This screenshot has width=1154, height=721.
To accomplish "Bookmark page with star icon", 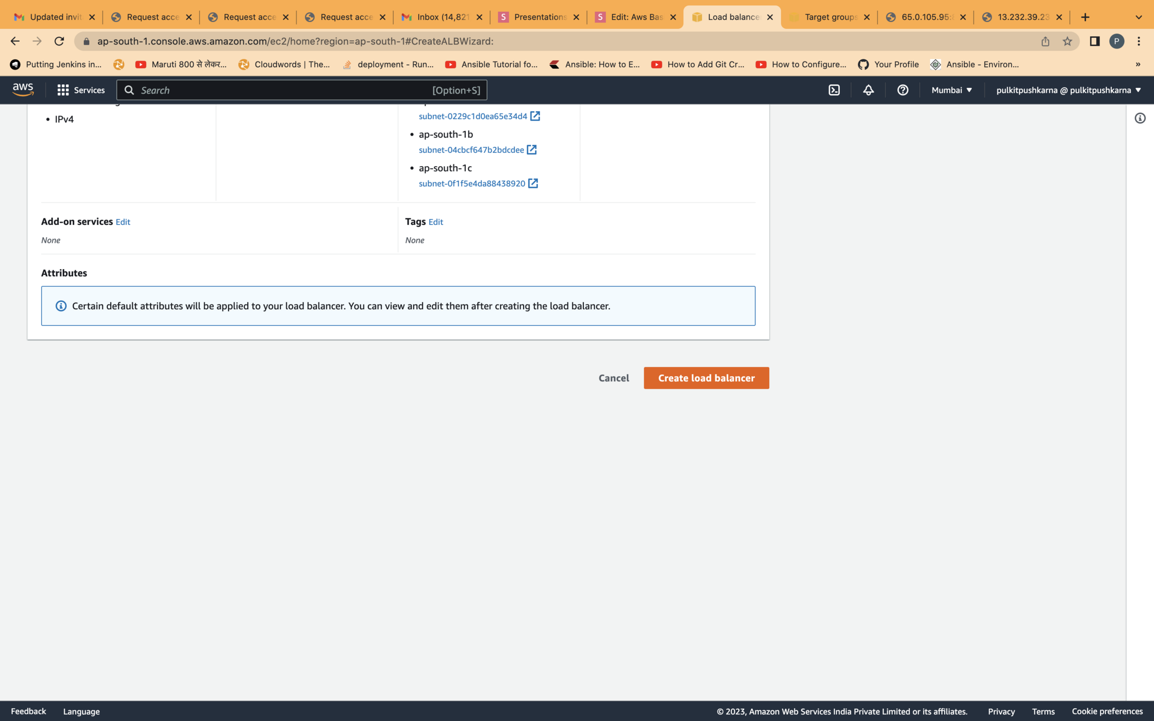I will (x=1067, y=41).
